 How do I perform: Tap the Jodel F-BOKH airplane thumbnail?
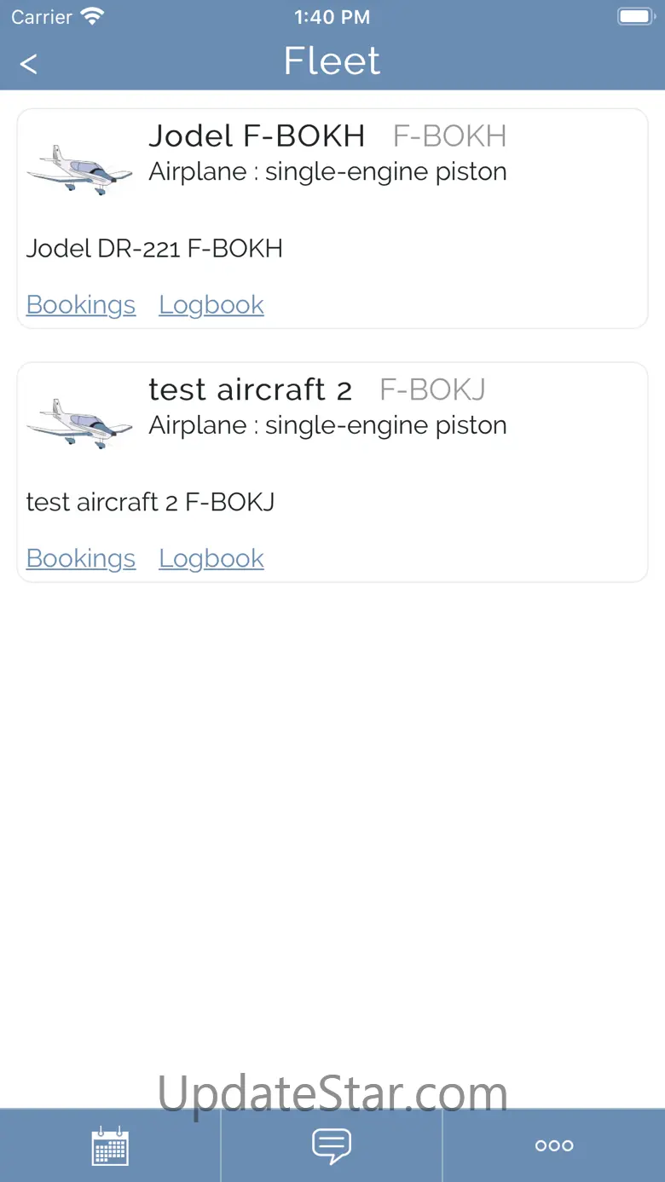pyautogui.click(x=80, y=170)
